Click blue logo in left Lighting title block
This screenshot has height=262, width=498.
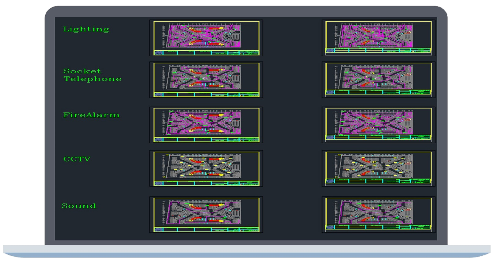point(159,53)
